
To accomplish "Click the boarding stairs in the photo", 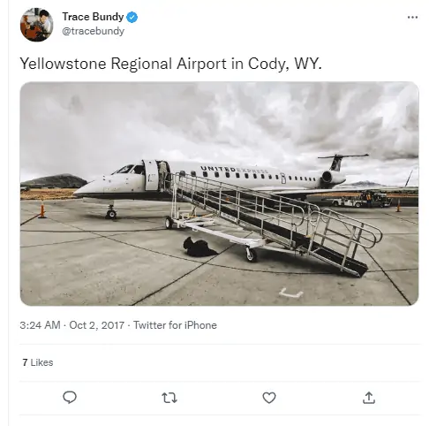I will (274, 223).
